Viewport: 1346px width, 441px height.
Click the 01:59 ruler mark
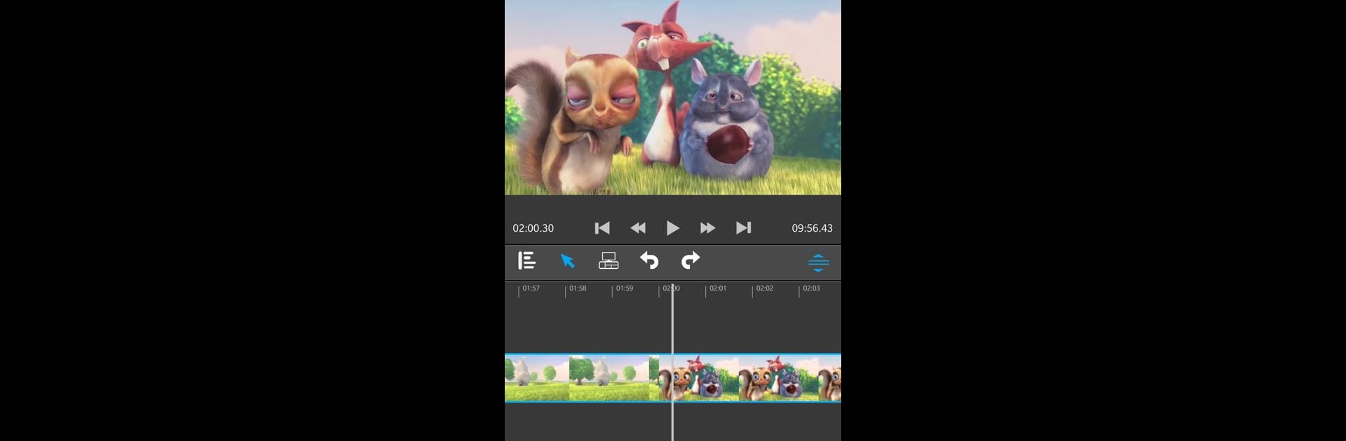tap(625, 288)
